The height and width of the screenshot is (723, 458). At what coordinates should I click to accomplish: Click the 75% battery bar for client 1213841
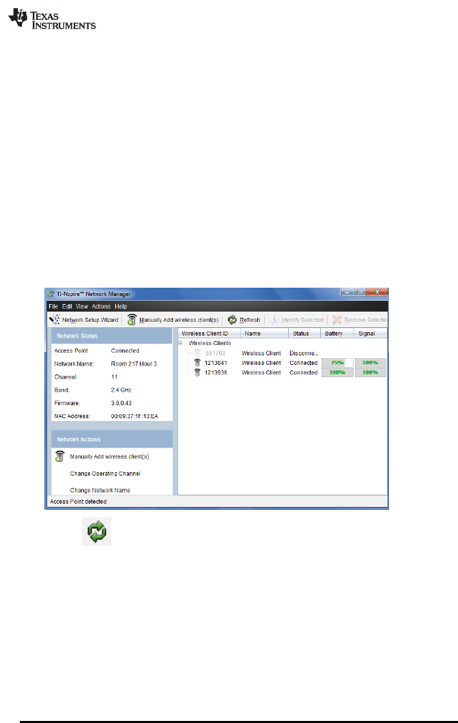pos(337,363)
